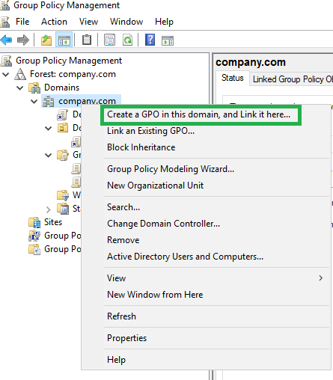The image size is (333, 380).
Task: Open the File menu
Action: pyautogui.click(x=22, y=22)
